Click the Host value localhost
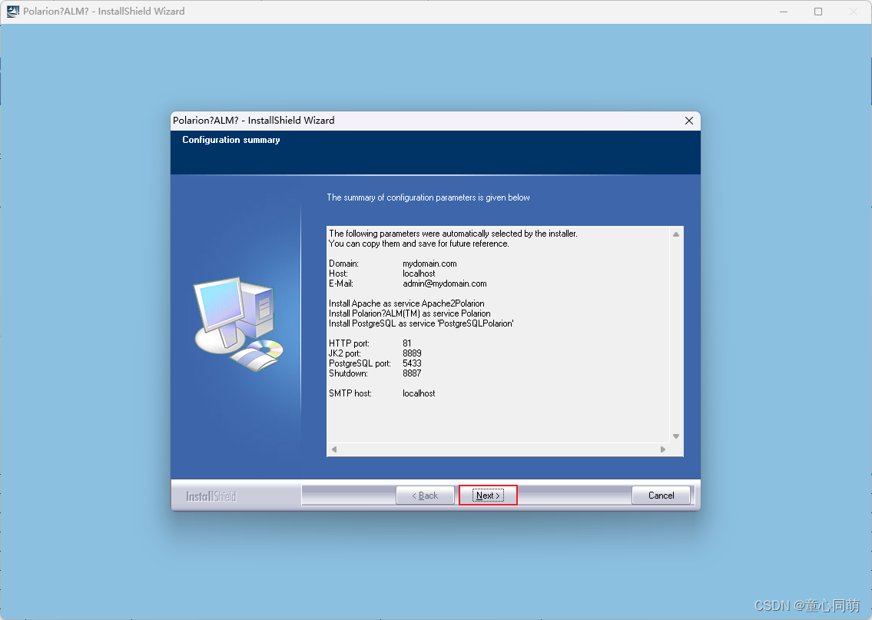The image size is (872, 620). [419, 274]
